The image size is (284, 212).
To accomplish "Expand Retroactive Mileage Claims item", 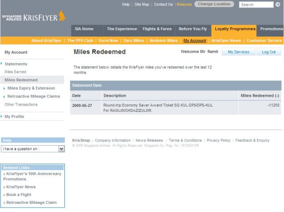I will [33, 96].
